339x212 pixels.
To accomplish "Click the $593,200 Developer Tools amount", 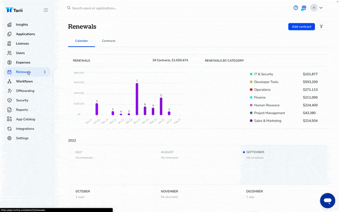I will tap(310, 82).
